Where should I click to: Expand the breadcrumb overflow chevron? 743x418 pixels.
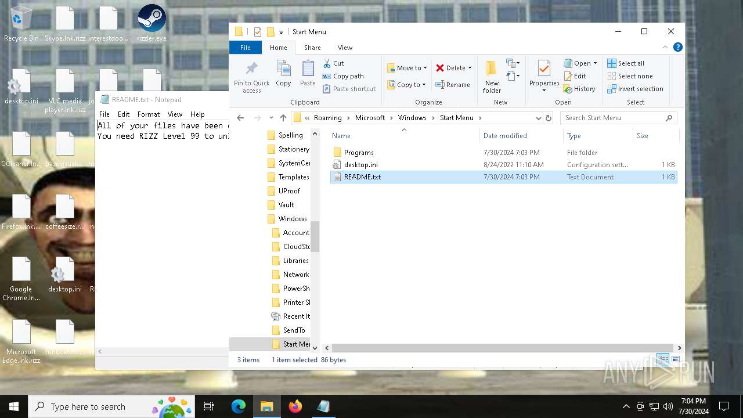[x=307, y=118]
